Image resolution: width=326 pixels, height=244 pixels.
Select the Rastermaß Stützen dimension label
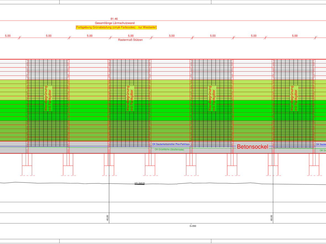point(130,40)
